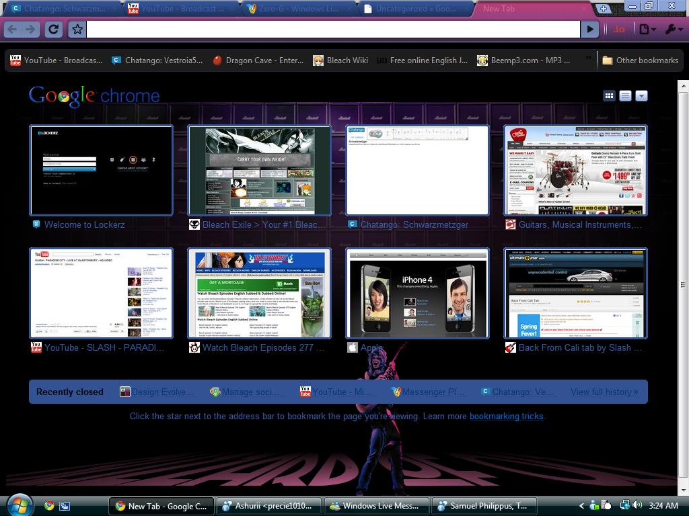Open Samuel Philippus taskbar button
The height and width of the screenshot is (516, 689).
484,506
